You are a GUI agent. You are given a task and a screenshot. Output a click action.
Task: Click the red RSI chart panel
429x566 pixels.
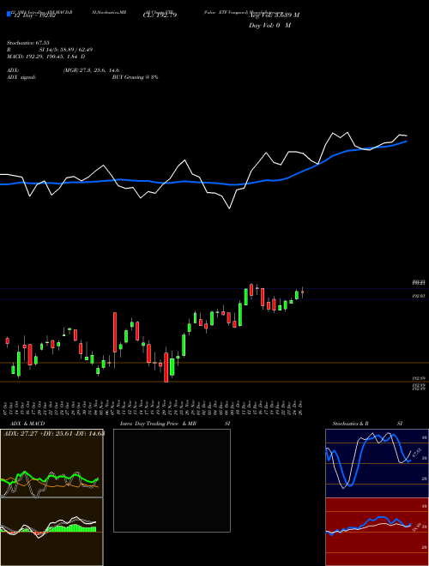(x=377, y=532)
